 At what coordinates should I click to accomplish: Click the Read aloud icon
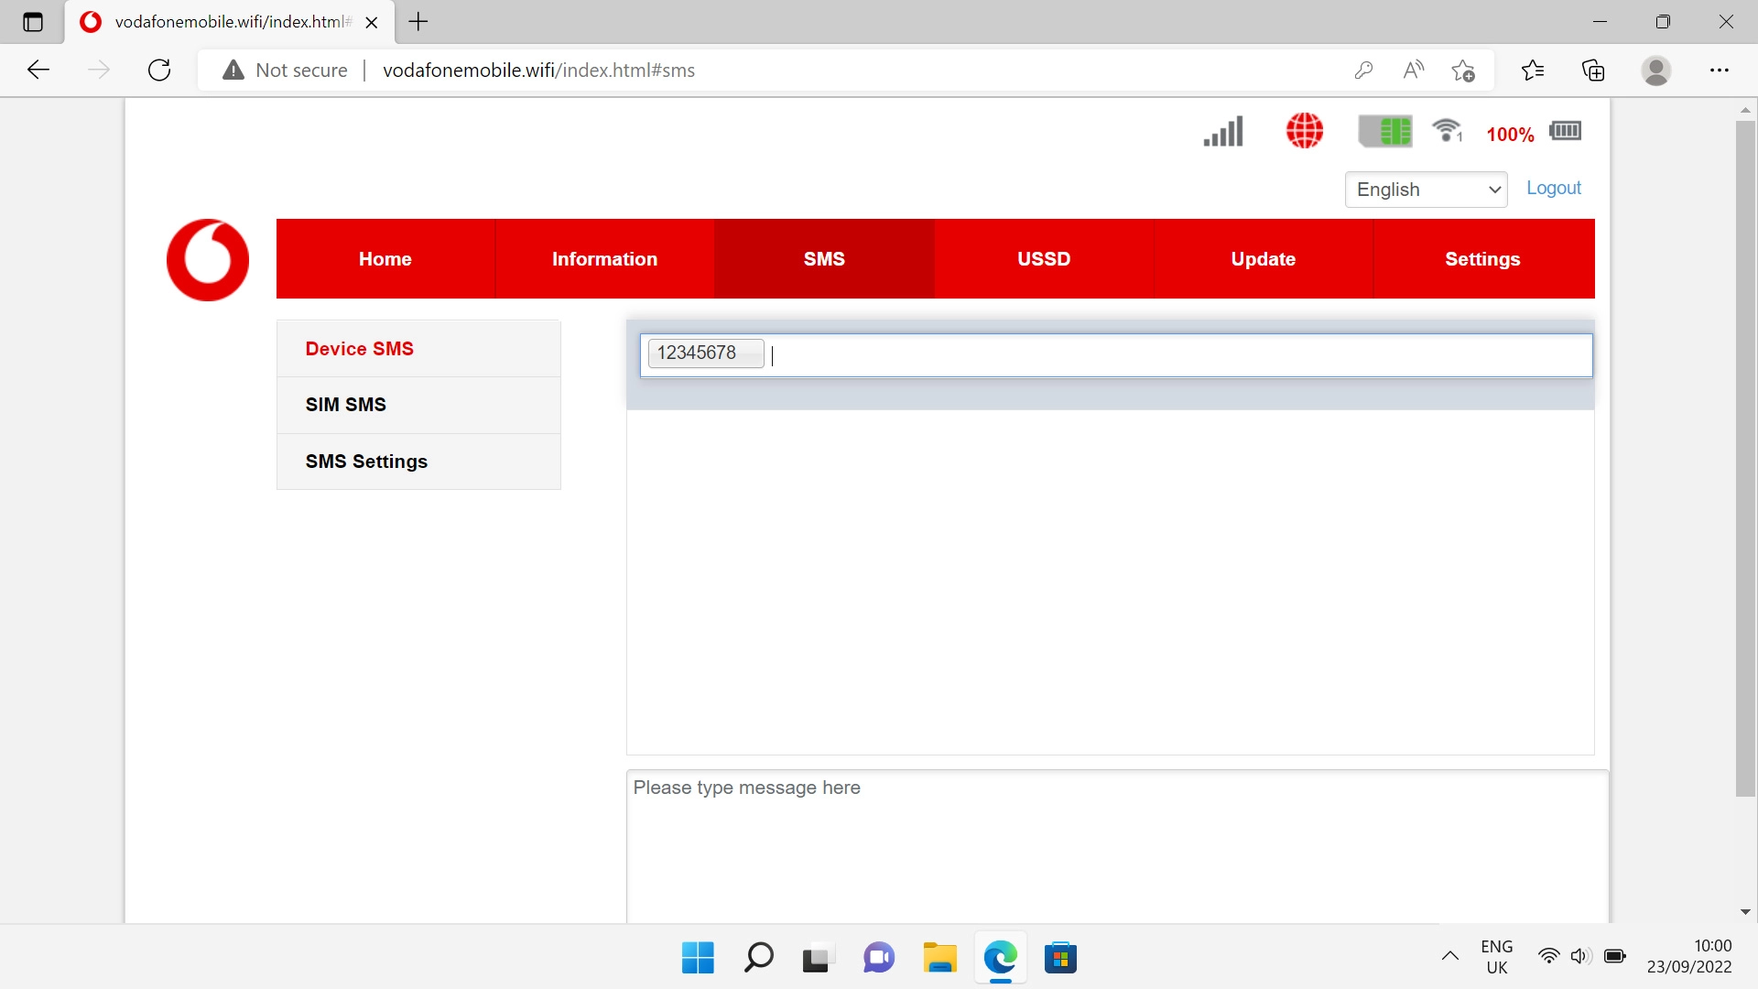tap(1414, 70)
